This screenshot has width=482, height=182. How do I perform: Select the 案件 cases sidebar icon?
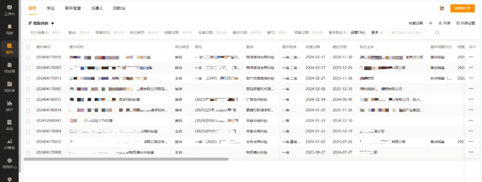(x=9, y=46)
